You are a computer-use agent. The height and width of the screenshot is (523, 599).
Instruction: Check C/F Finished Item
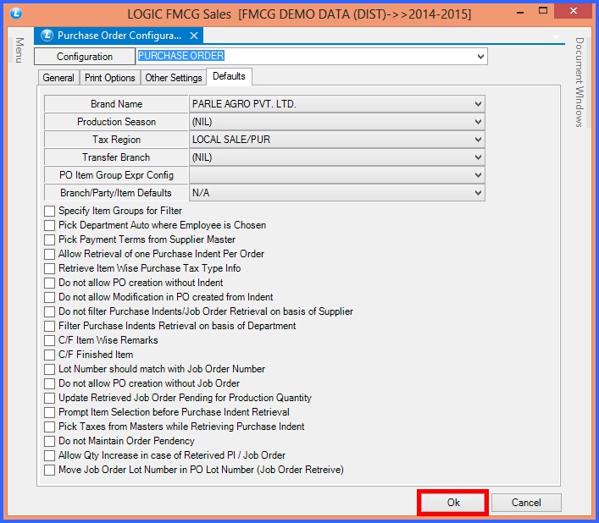(x=49, y=355)
